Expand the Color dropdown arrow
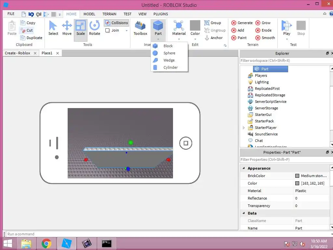The image size is (333, 250). pos(195,39)
